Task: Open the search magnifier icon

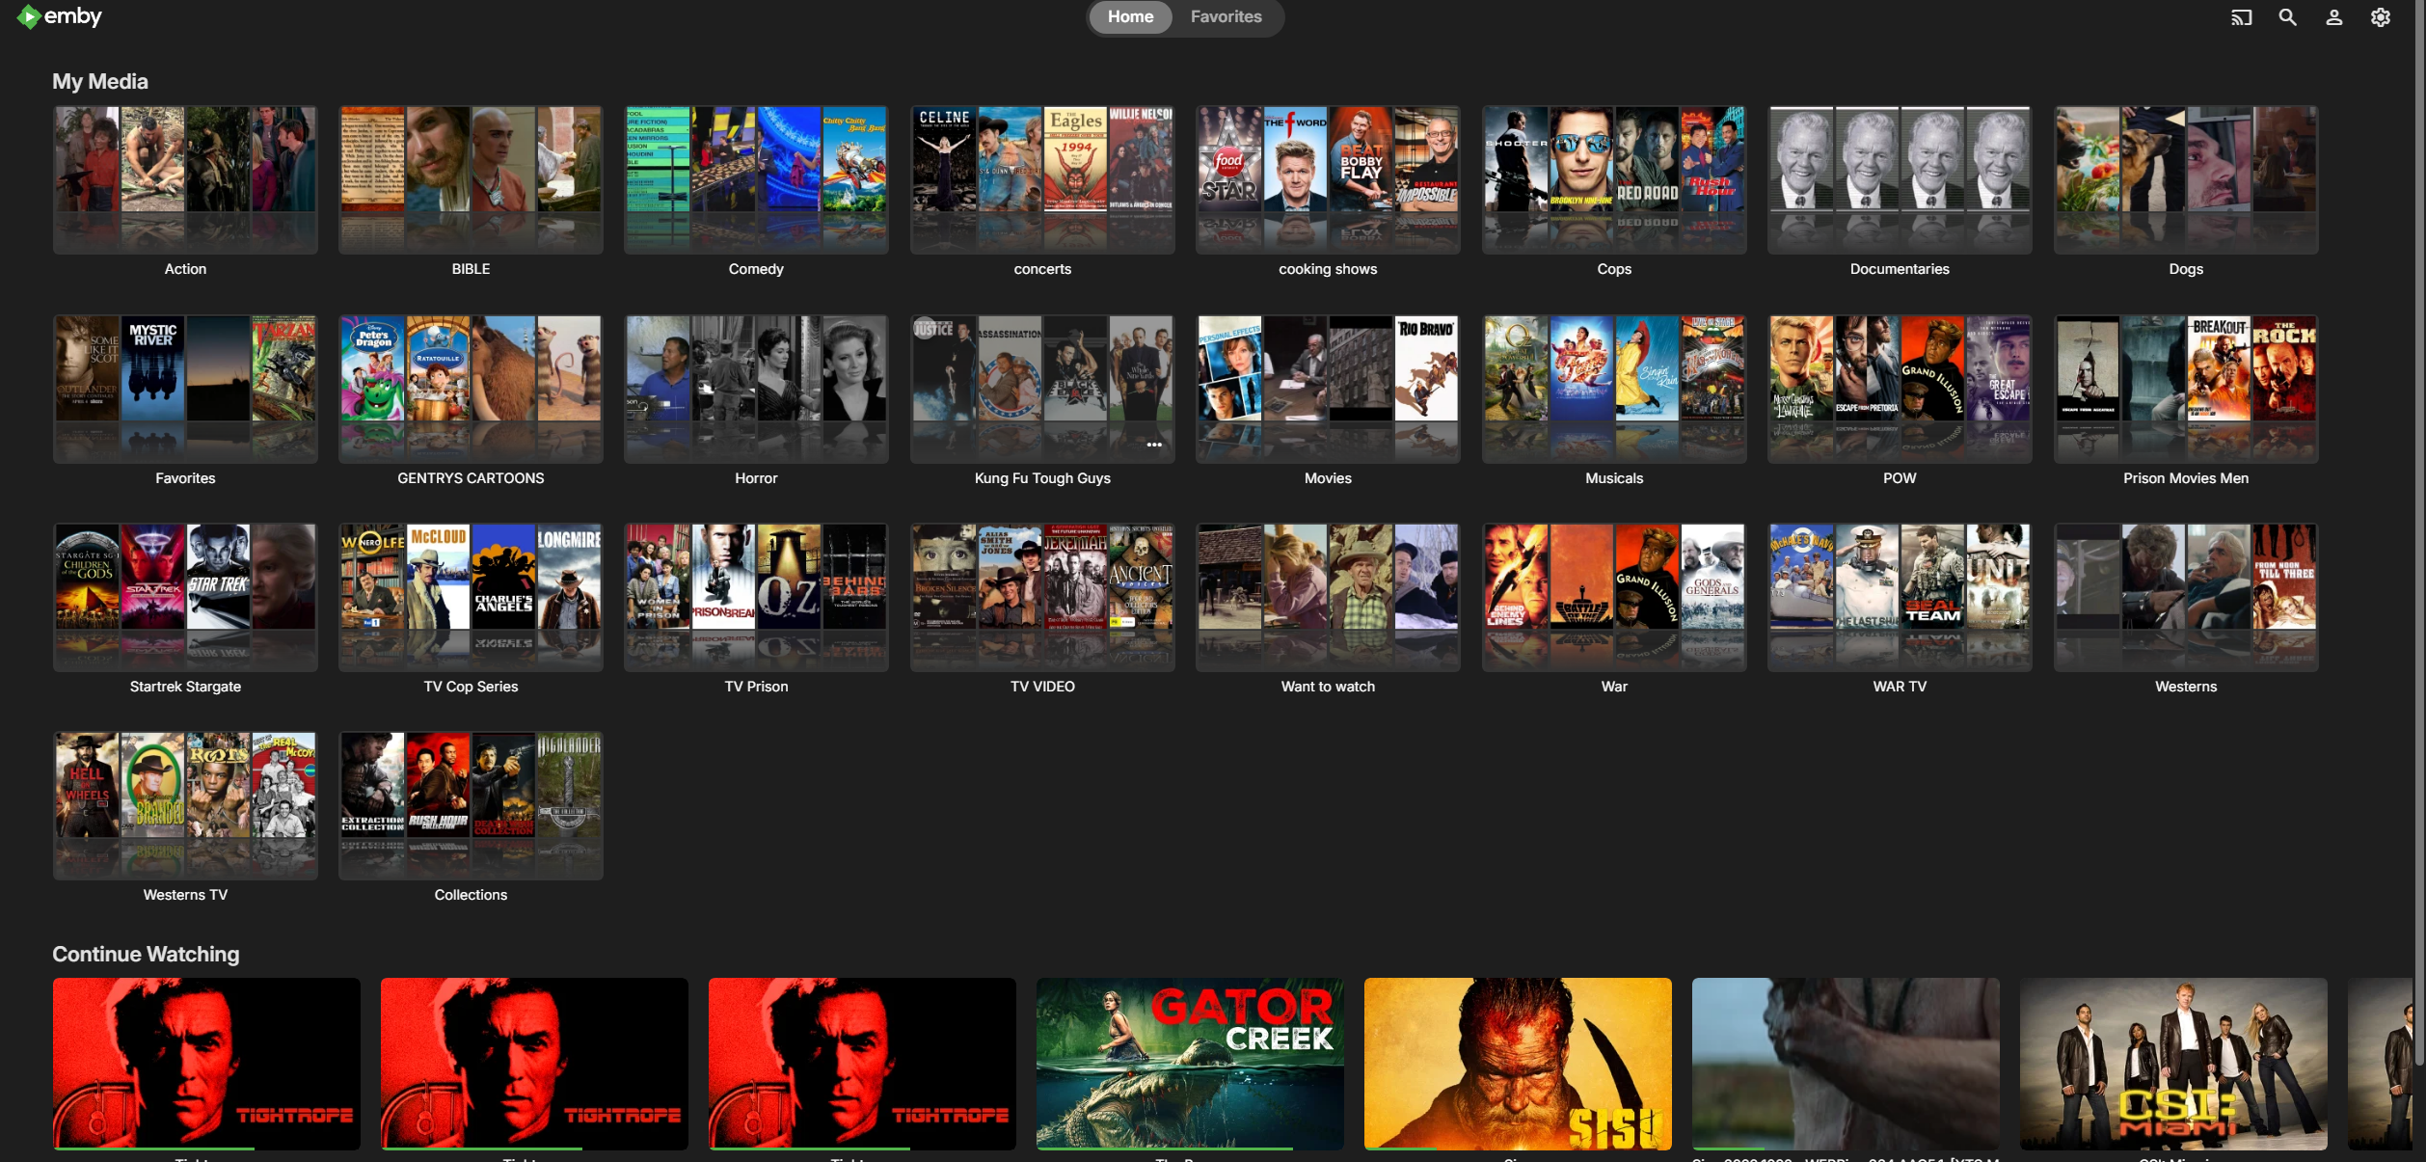Action: (x=2287, y=17)
